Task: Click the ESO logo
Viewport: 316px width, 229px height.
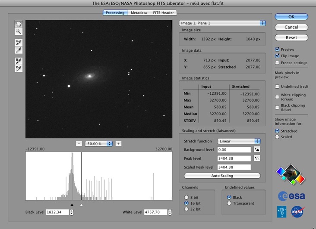Action: (x=281, y=211)
